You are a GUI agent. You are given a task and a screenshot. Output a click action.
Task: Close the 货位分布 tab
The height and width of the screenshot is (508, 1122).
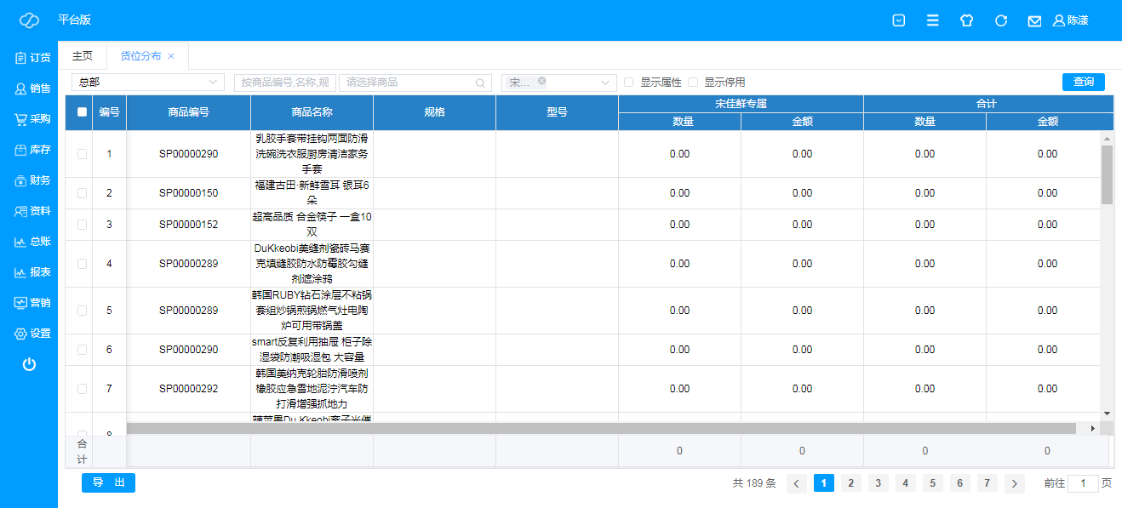(171, 56)
